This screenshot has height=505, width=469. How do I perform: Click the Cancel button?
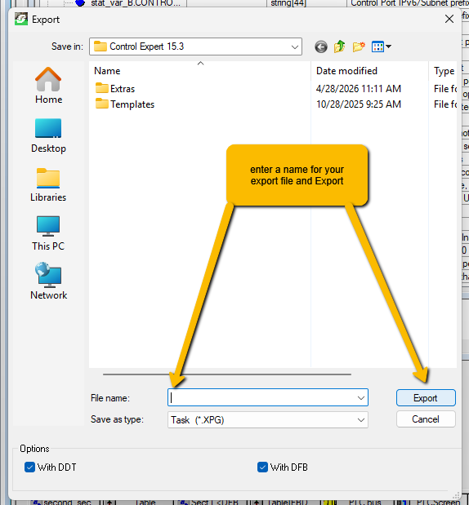pos(426,419)
